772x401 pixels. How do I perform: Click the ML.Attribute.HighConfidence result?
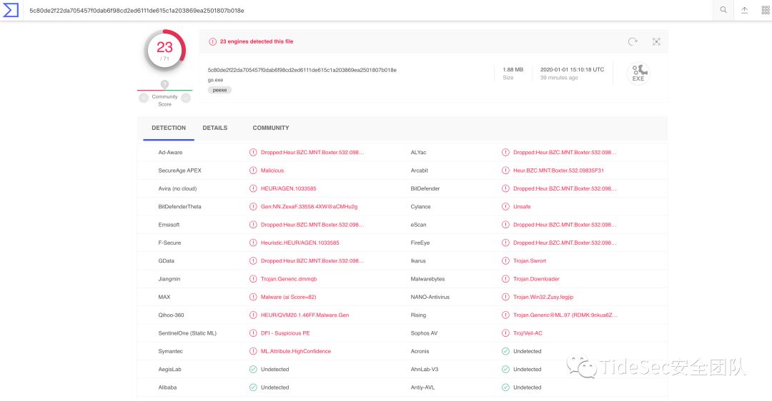click(296, 351)
